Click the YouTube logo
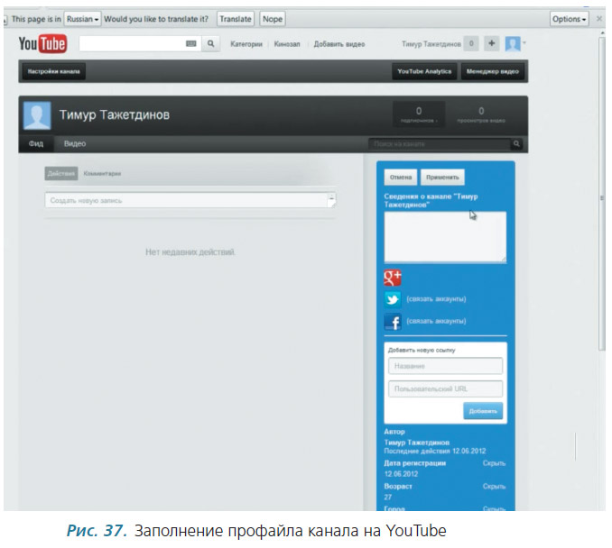This screenshot has height=548, width=612. coord(42,43)
